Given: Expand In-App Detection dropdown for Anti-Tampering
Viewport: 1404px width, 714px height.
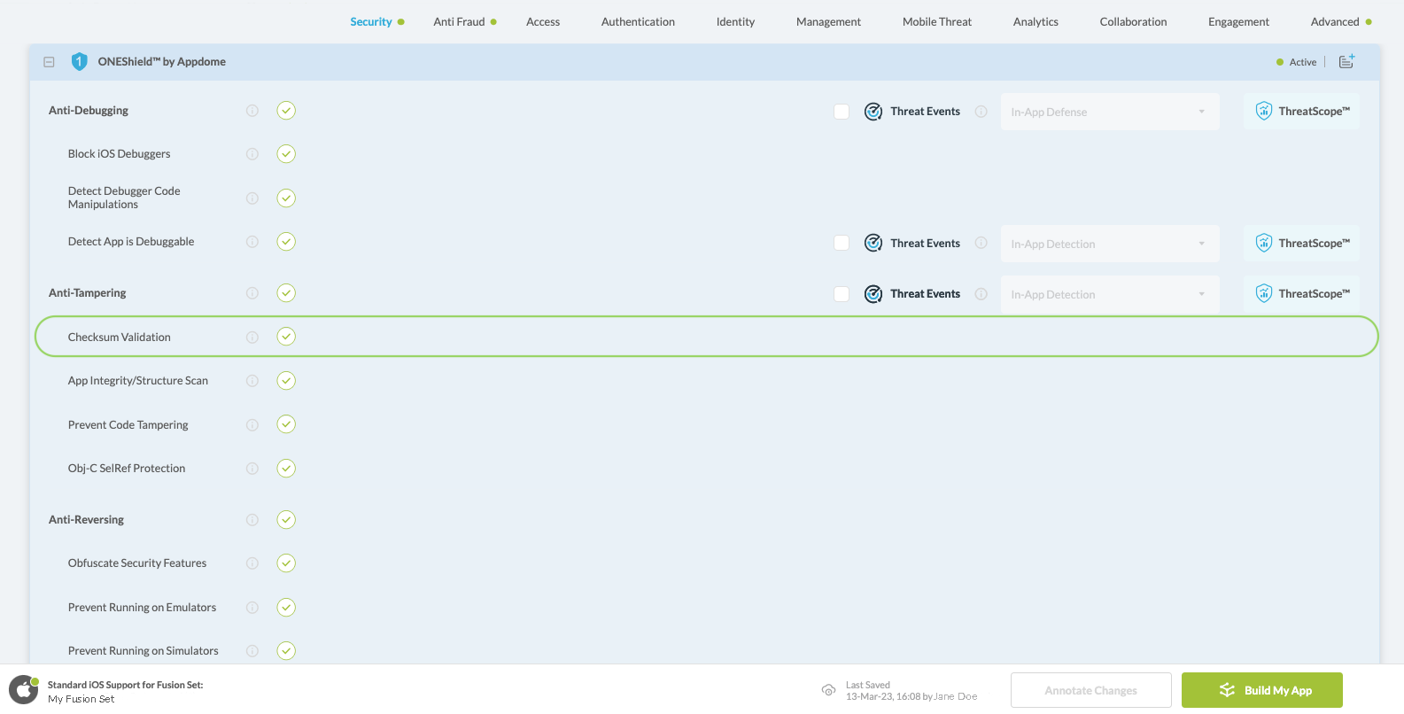Looking at the screenshot, I should click(x=1109, y=294).
